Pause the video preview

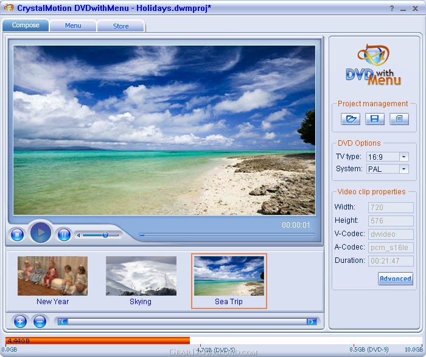pos(64,234)
